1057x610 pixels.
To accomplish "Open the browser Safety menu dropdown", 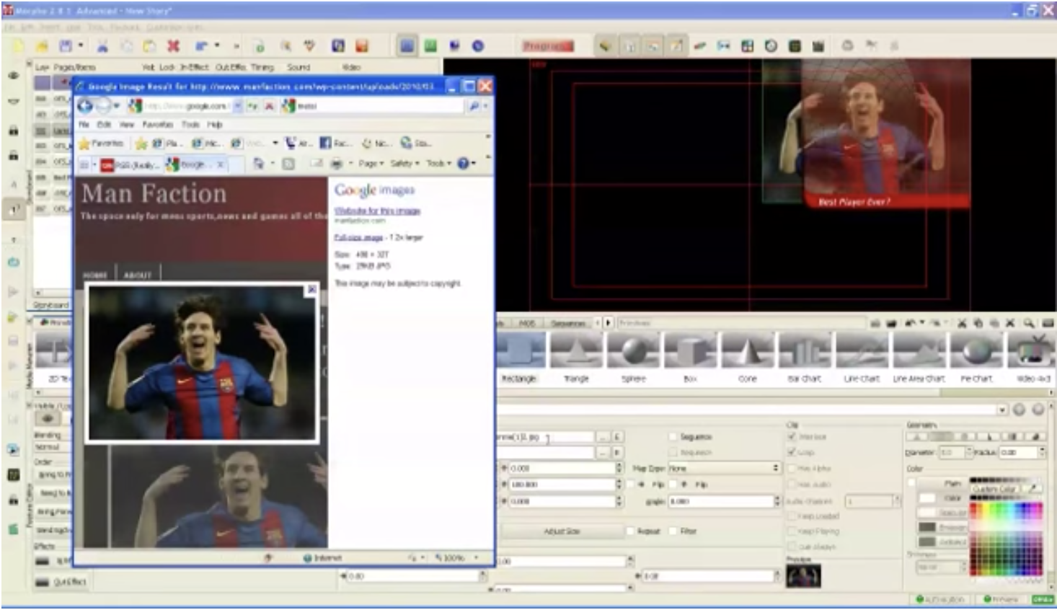I will pos(404,164).
